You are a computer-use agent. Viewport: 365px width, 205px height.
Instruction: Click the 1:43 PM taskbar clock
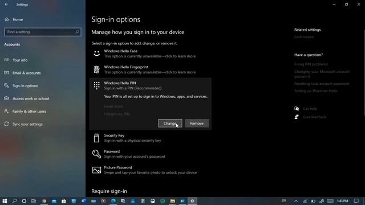[343, 201]
